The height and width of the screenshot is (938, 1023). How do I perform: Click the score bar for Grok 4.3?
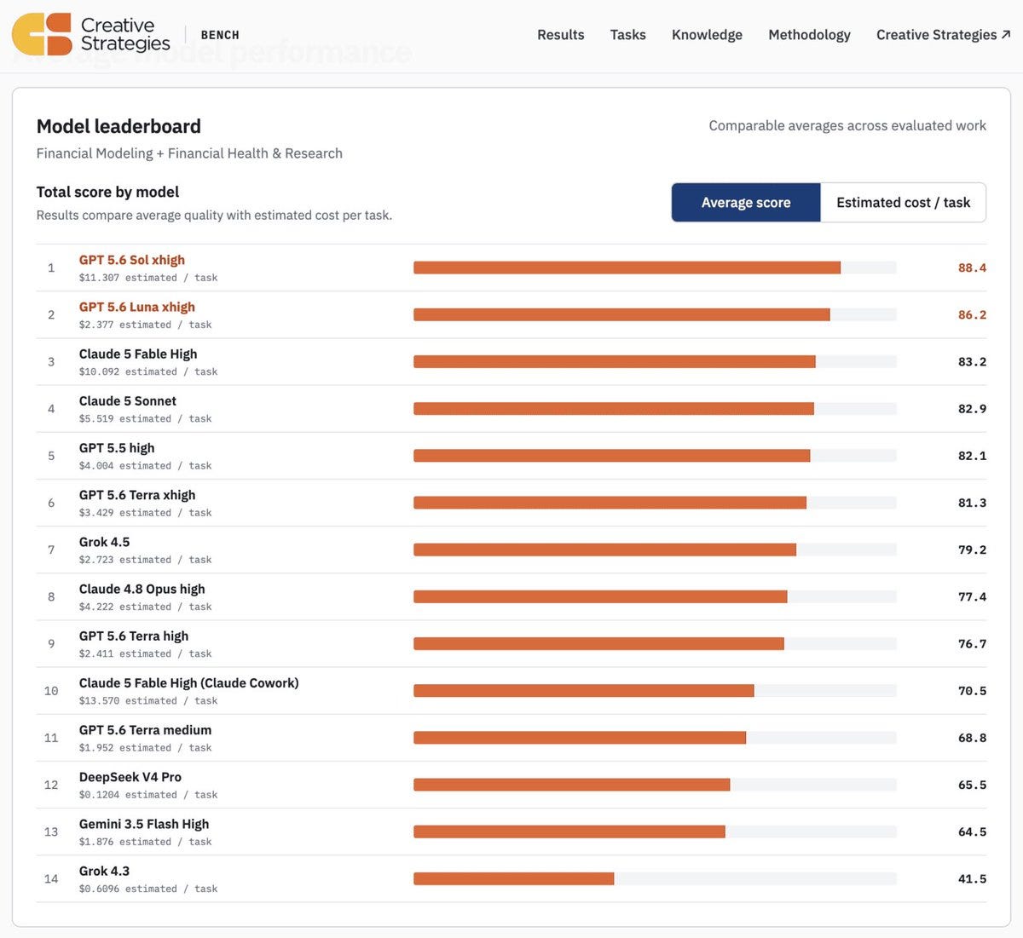click(x=655, y=878)
